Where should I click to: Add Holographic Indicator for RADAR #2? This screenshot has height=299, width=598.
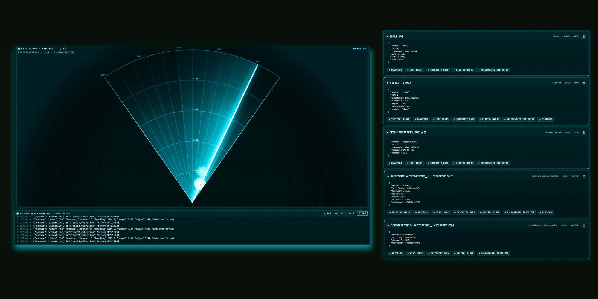pos(519,119)
